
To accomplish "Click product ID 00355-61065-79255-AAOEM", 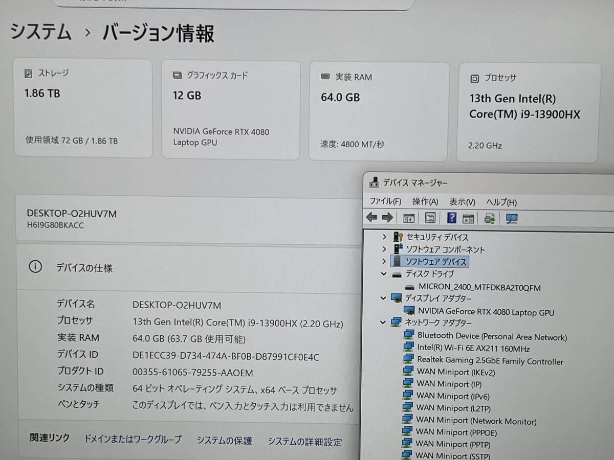I will point(192,373).
